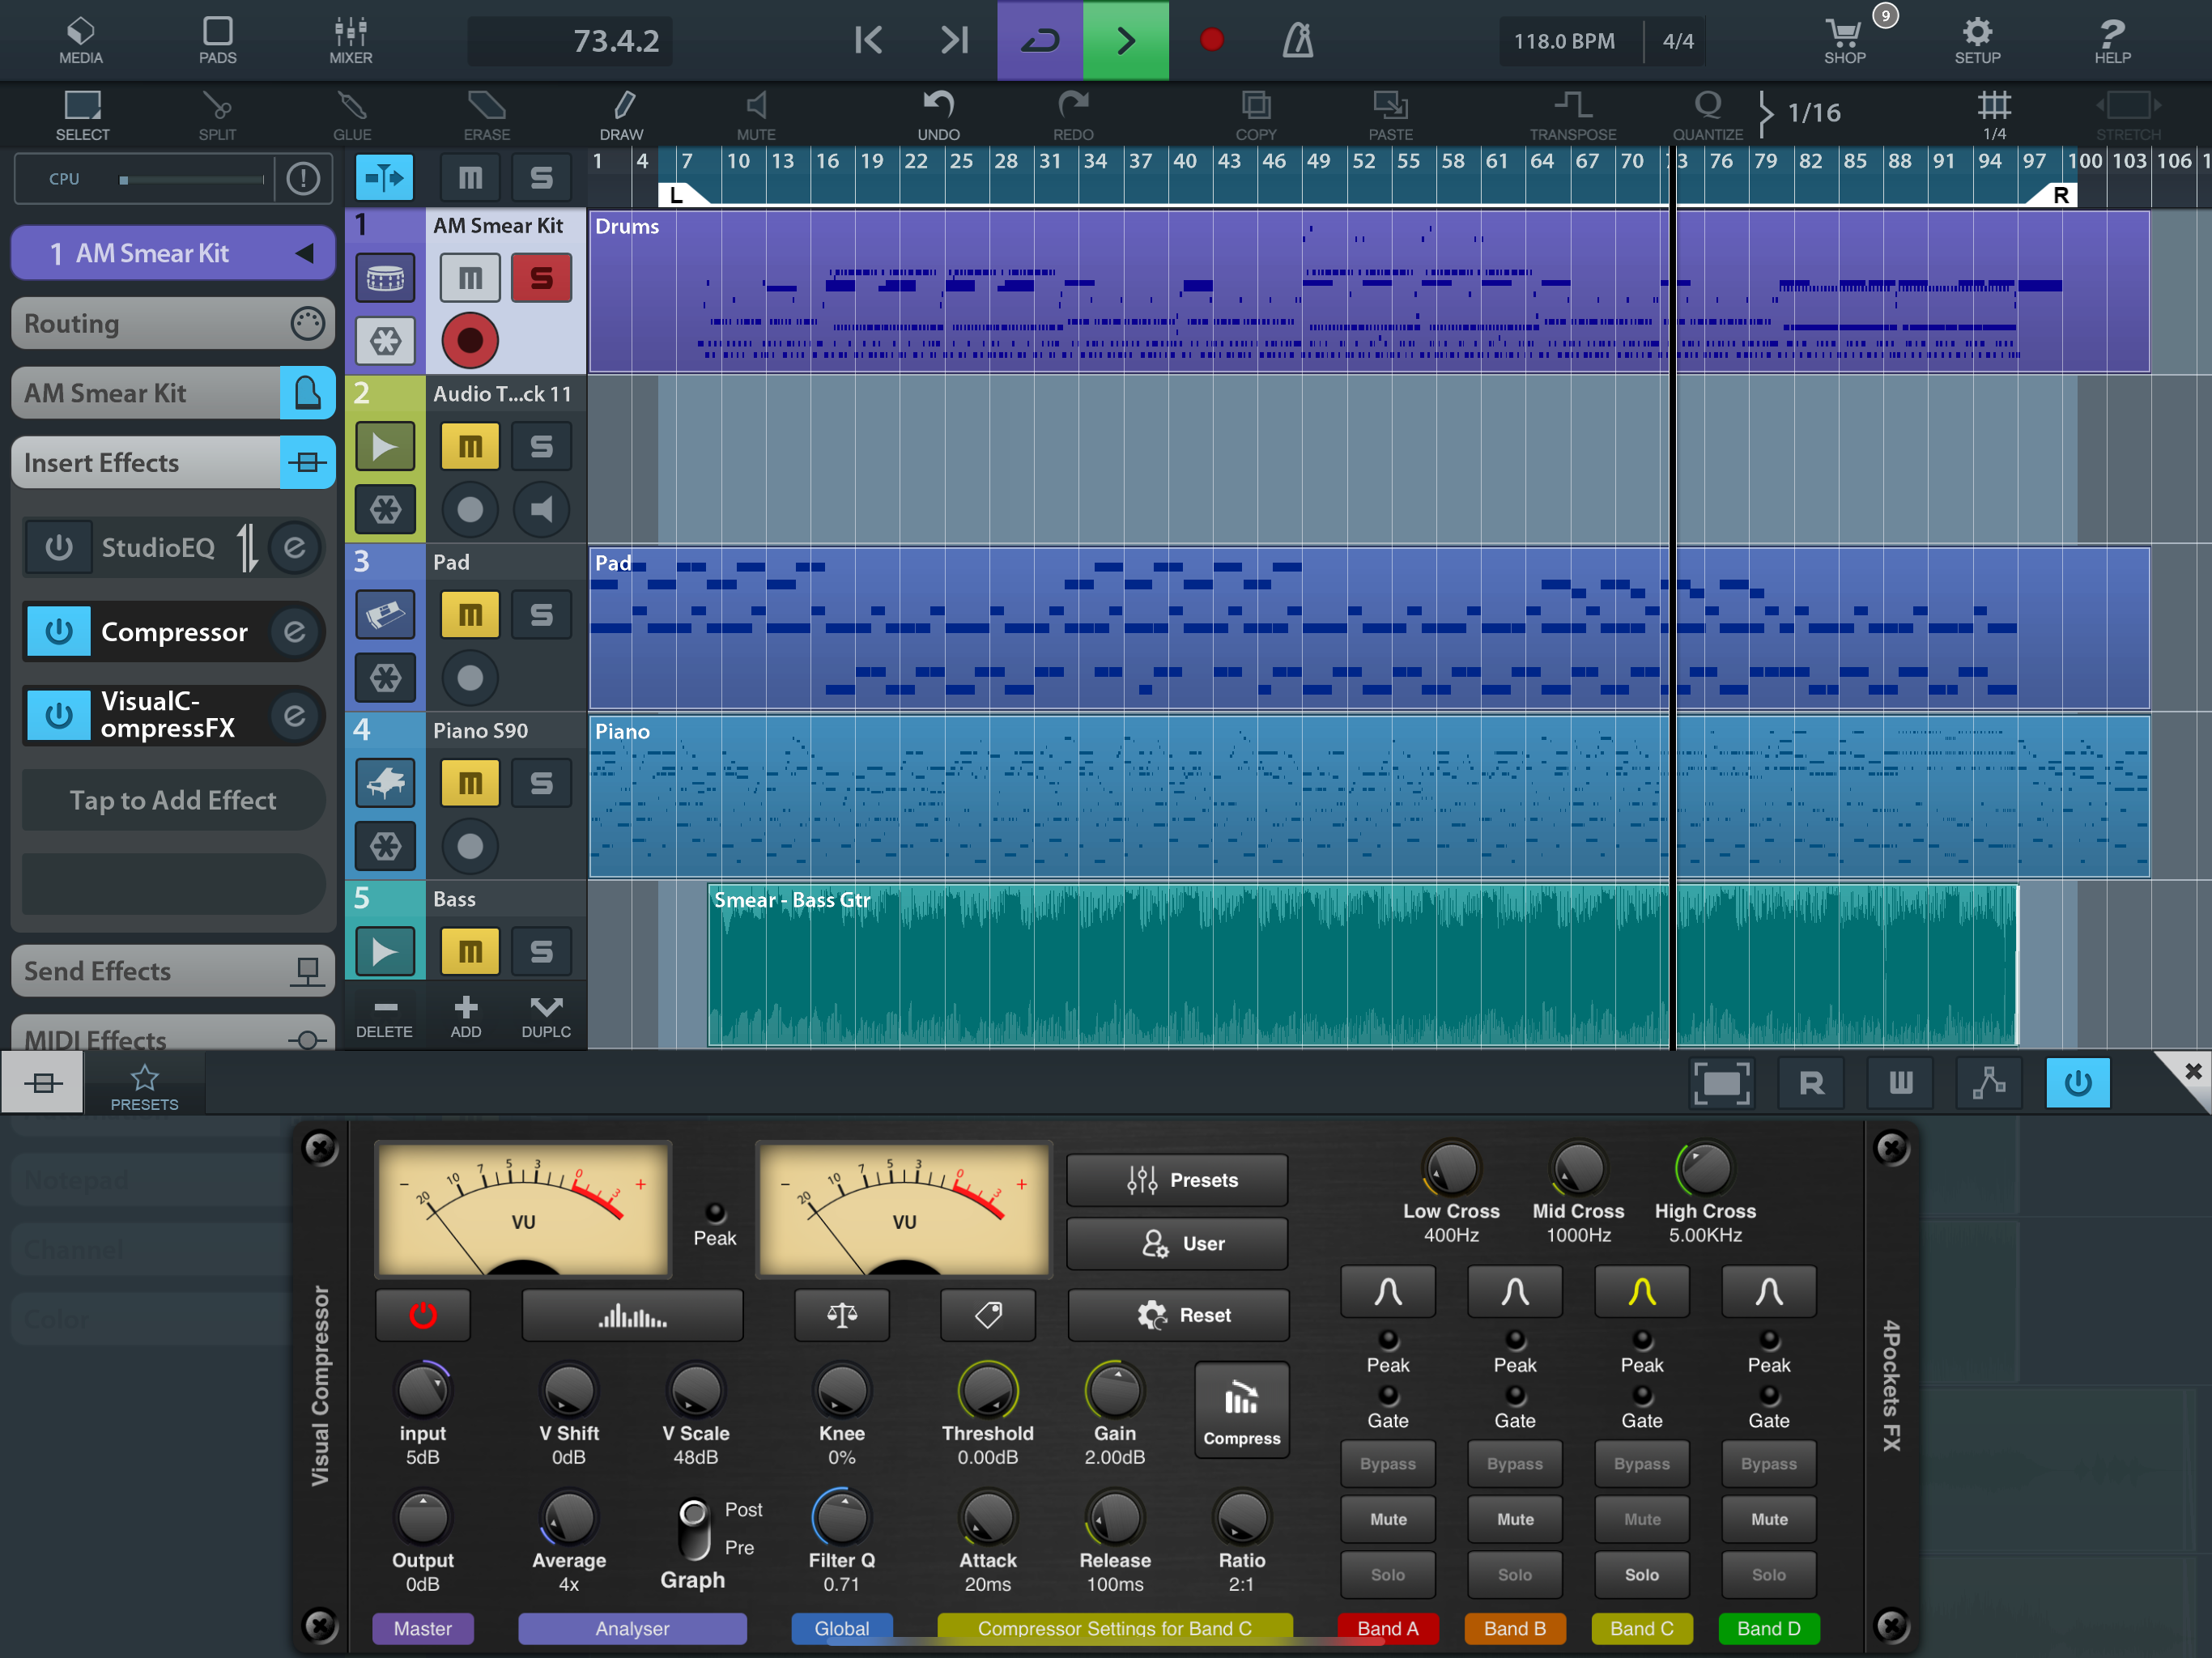Expand the Routing section
2212x1658 pixels.
pyautogui.click(x=172, y=323)
